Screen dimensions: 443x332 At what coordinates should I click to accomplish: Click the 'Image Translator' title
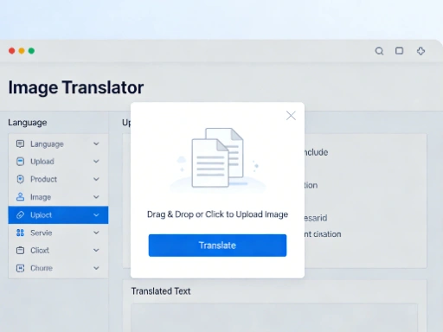coord(76,87)
